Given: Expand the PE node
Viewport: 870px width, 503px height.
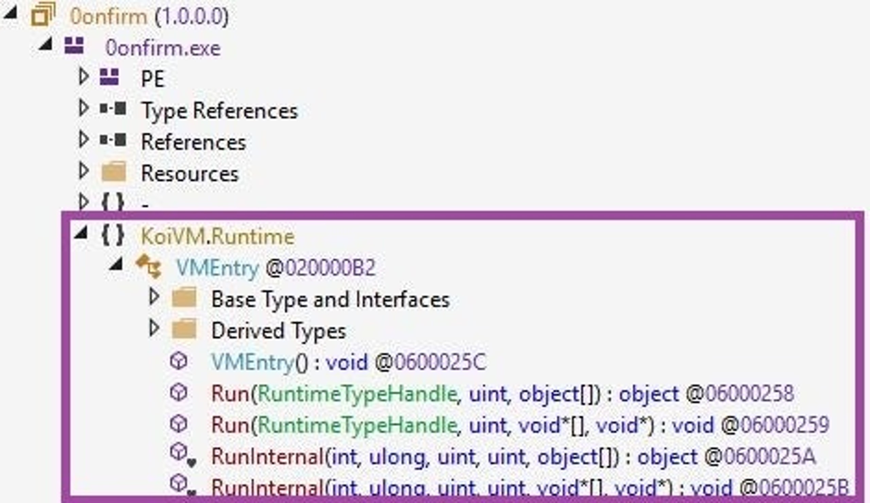Looking at the screenshot, I should [83, 76].
